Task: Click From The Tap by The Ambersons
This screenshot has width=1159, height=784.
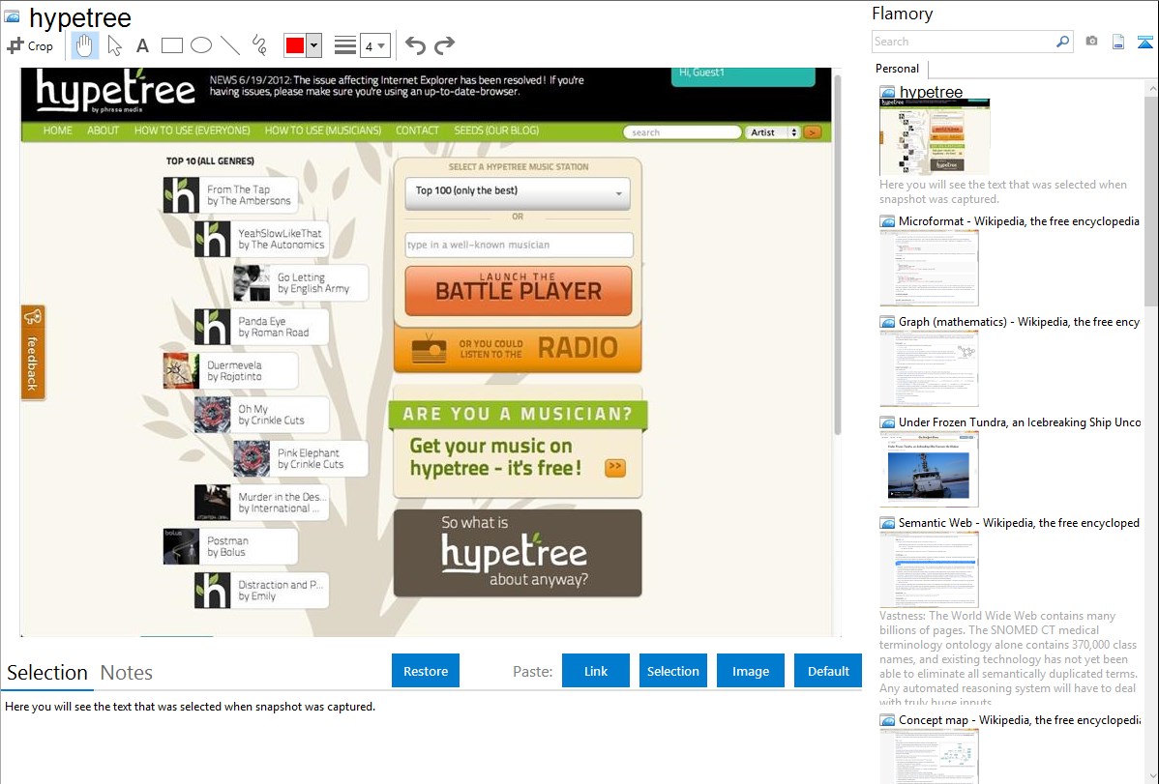Action: (230, 195)
